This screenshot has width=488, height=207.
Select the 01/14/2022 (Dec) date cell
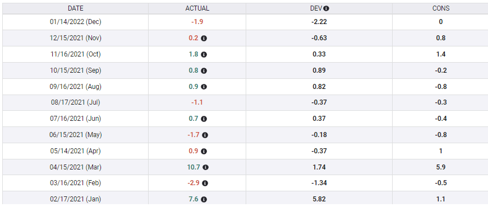pos(76,22)
